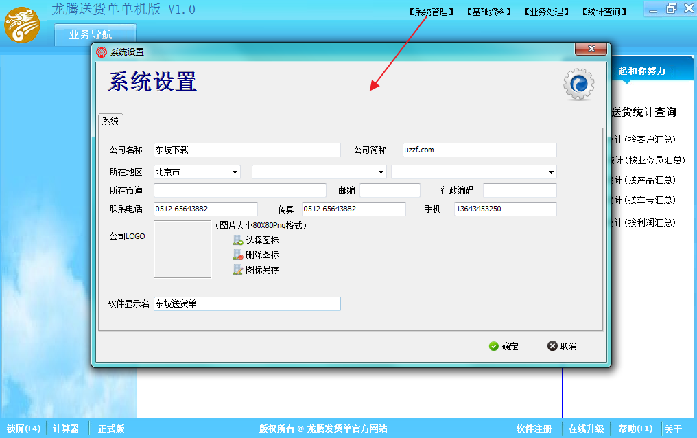Expand the 北京市 region dropdown

(x=235, y=172)
